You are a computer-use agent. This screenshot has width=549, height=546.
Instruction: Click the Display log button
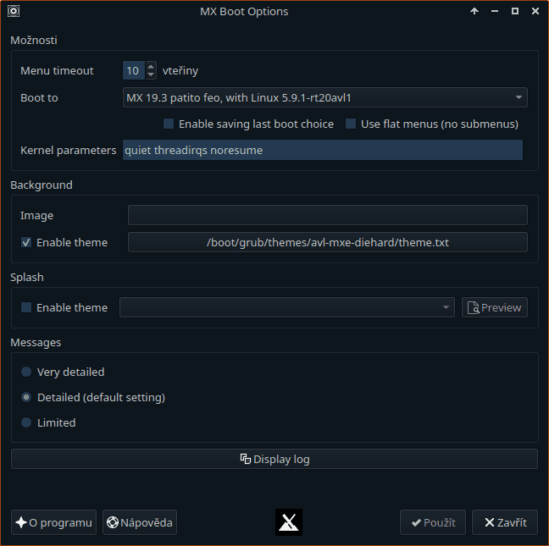click(x=274, y=459)
